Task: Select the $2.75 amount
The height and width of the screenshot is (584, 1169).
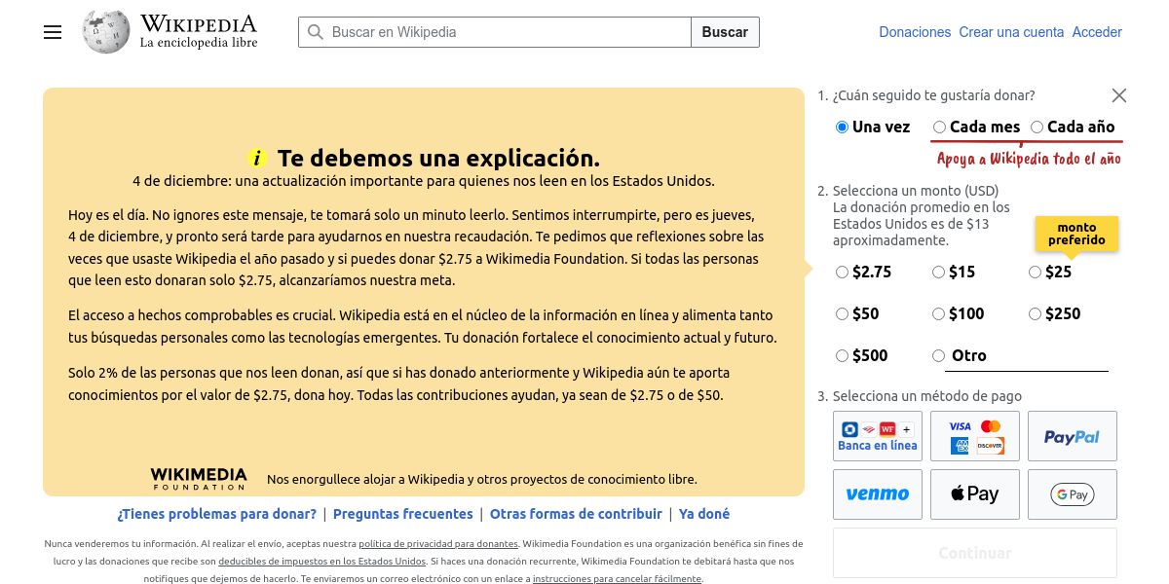Action: pos(842,273)
